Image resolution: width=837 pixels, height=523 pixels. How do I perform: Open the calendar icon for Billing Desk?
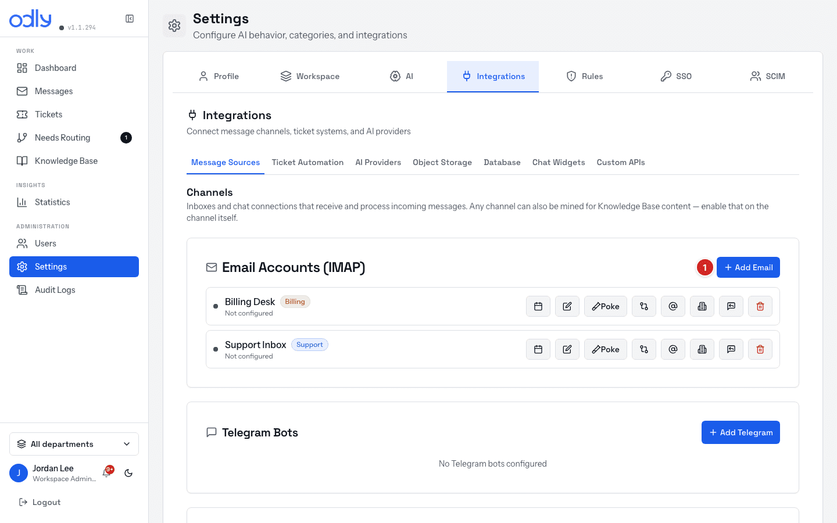click(538, 306)
